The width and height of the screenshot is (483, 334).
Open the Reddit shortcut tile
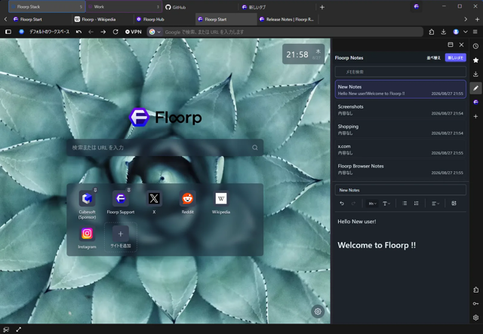click(188, 202)
